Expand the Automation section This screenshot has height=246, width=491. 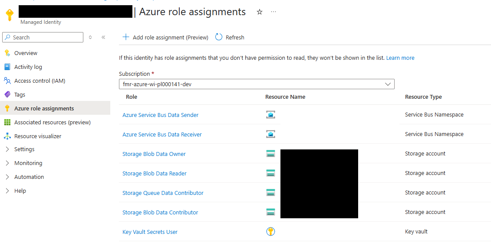pyautogui.click(x=29, y=177)
